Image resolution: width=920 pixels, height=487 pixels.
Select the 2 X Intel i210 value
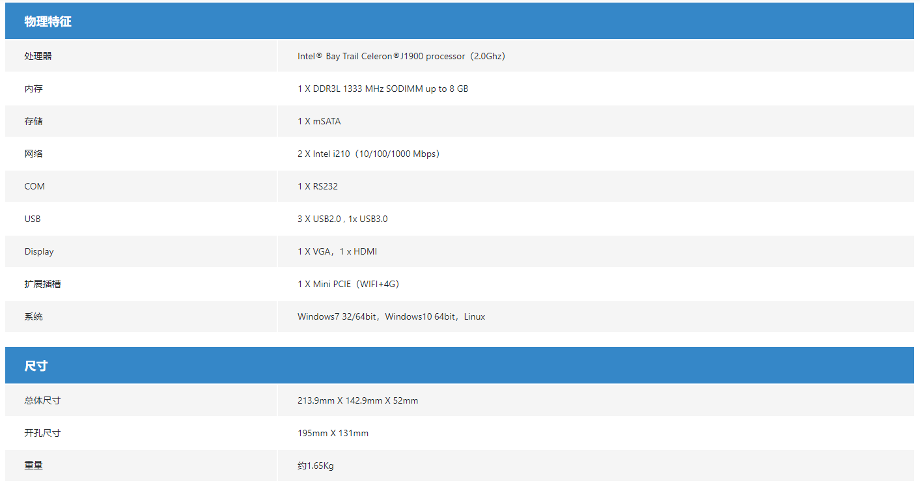[x=369, y=154]
